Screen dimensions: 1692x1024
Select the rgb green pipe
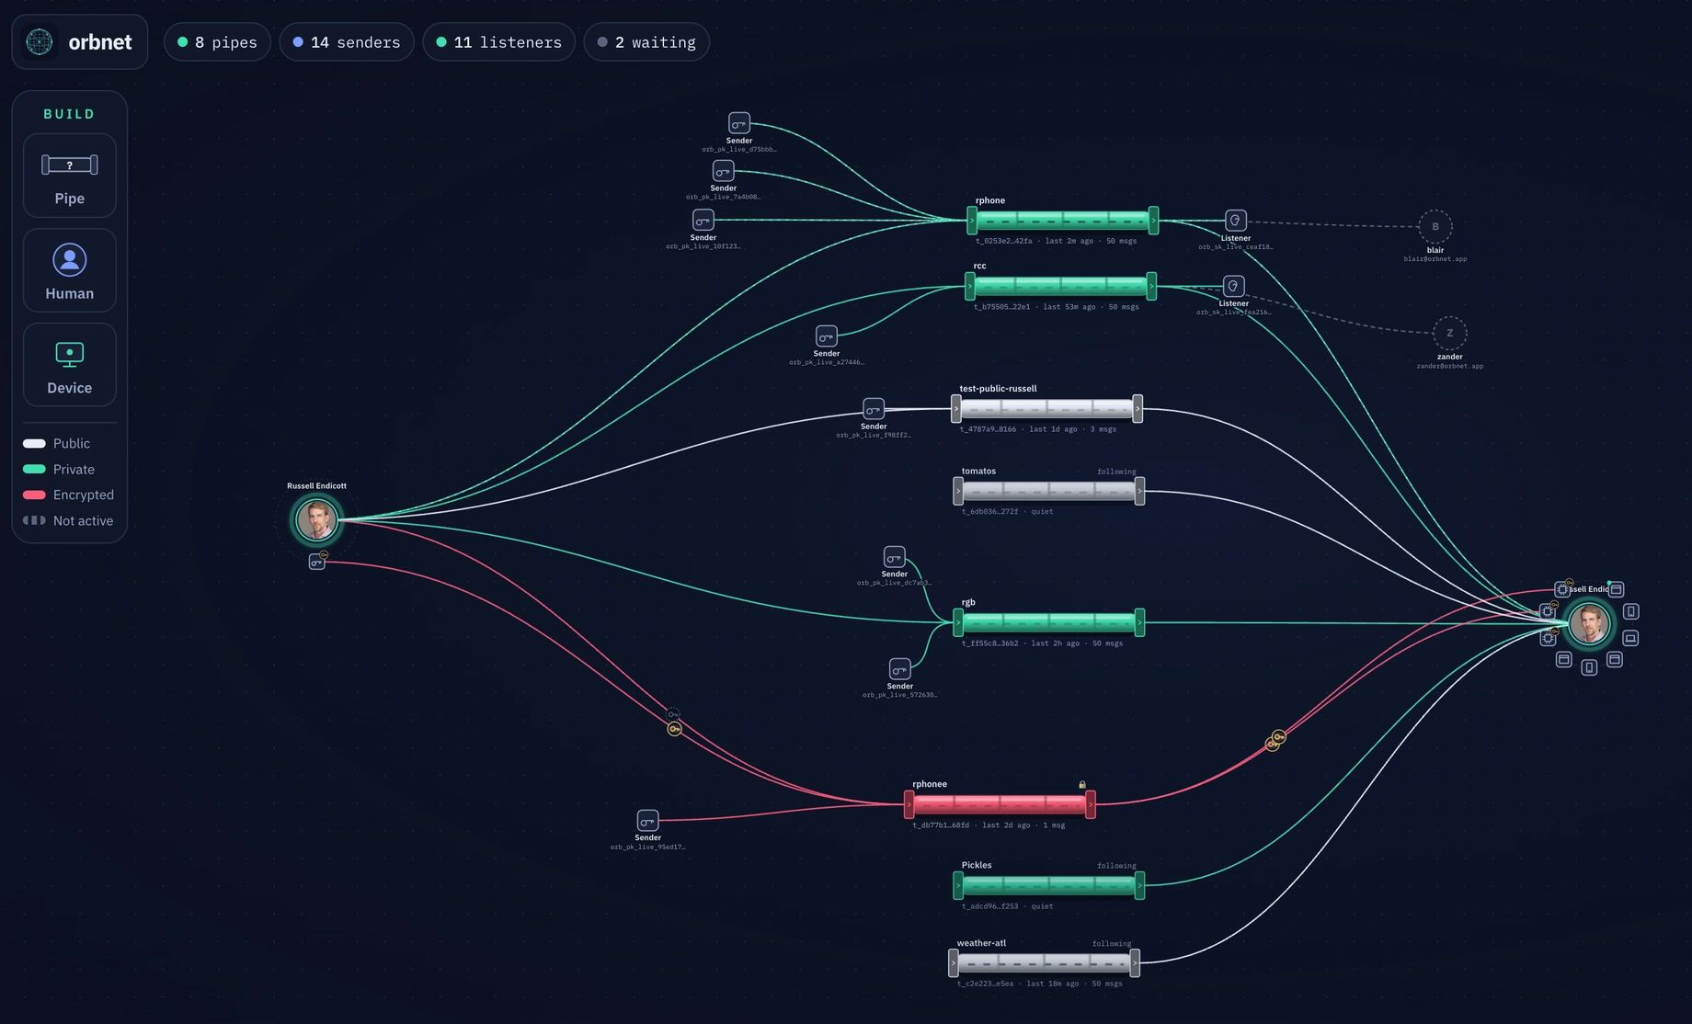[1049, 622]
